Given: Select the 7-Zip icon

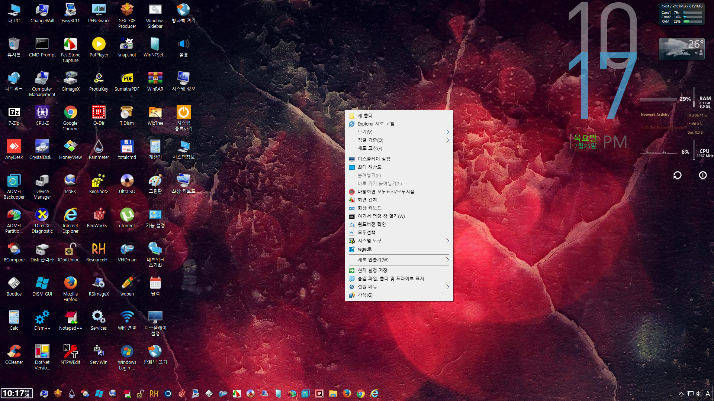Looking at the screenshot, I should pyautogui.click(x=14, y=116).
